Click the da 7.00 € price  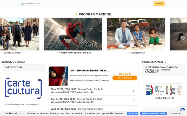click(125, 74)
